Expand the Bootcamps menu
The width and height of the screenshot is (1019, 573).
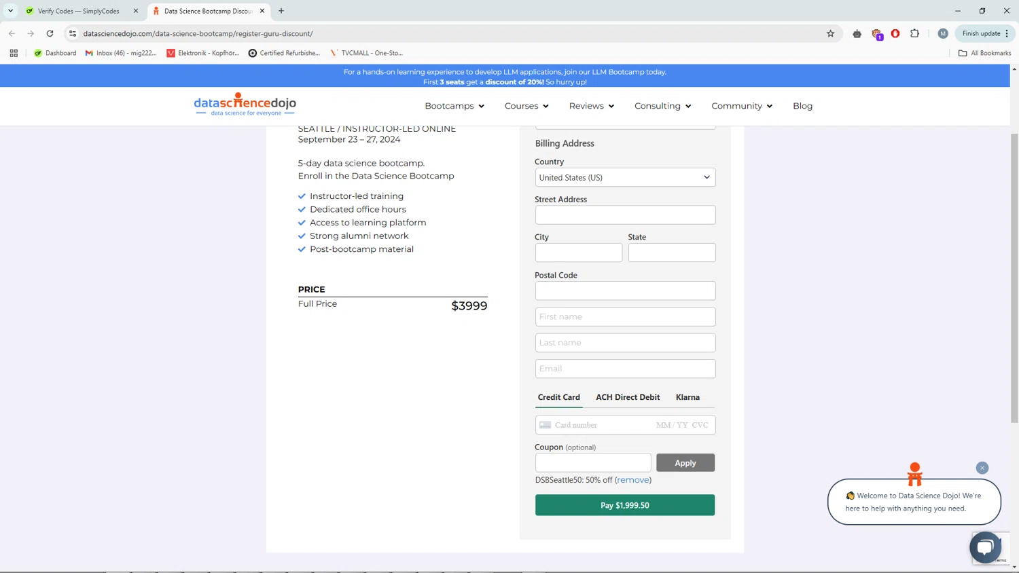[454, 106]
